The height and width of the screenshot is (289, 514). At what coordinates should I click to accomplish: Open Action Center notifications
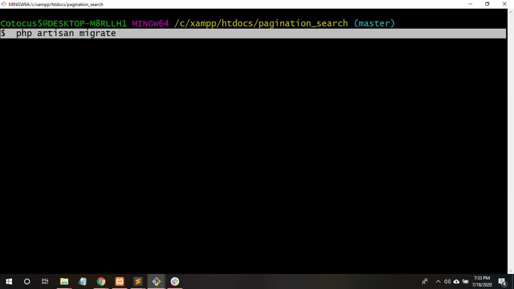tap(502, 281)
